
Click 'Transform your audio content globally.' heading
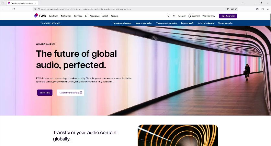[85, 136]
